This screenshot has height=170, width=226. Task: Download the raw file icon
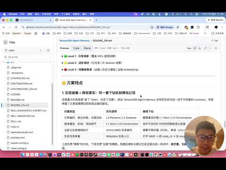tap(200, 48)
